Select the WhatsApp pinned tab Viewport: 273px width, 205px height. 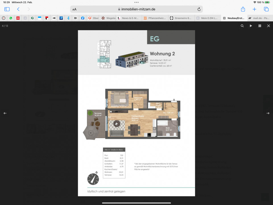click(11, 18)
